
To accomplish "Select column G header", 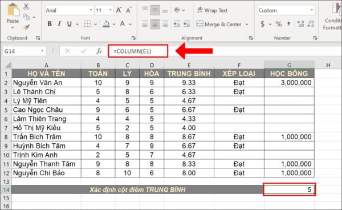I will [x=289, y=65].
